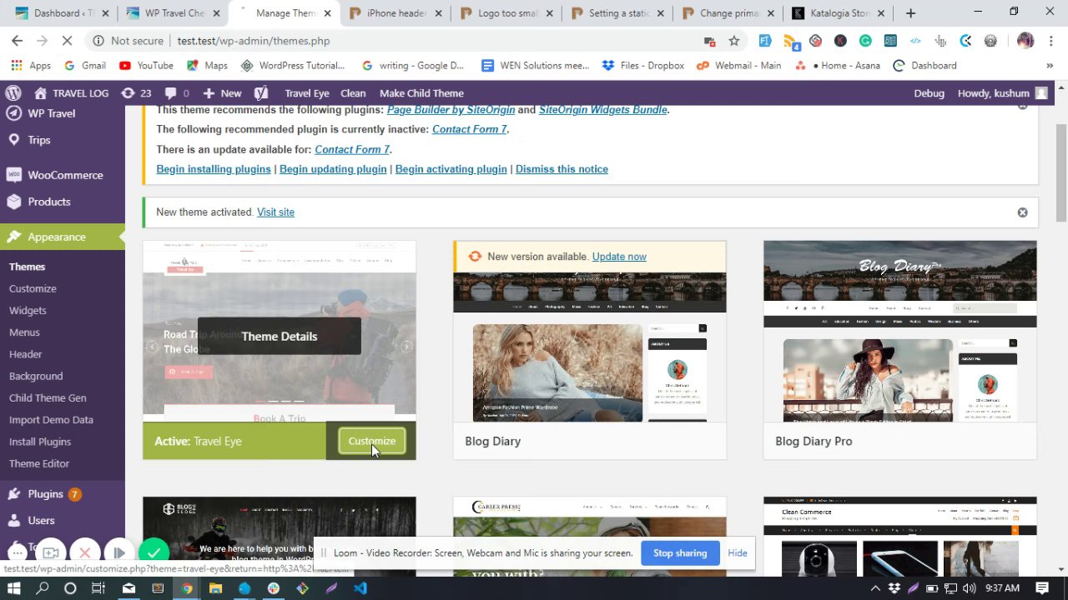Open Install Plugins submenu item
This screenshot has width=1068, height=600.
(40, 442)
